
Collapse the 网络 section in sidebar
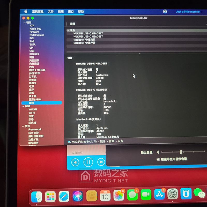(x=23, y=106)
